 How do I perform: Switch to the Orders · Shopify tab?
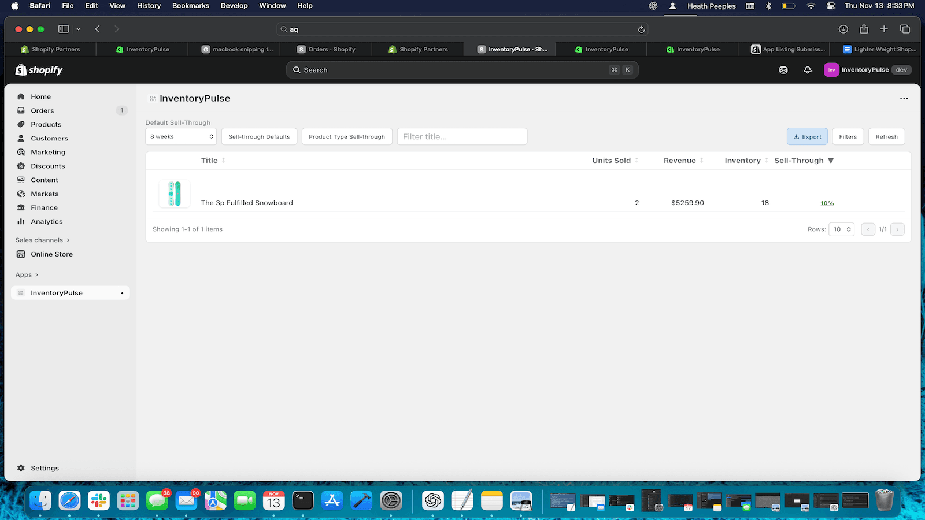pyautogui.click(x=326, y=49)
